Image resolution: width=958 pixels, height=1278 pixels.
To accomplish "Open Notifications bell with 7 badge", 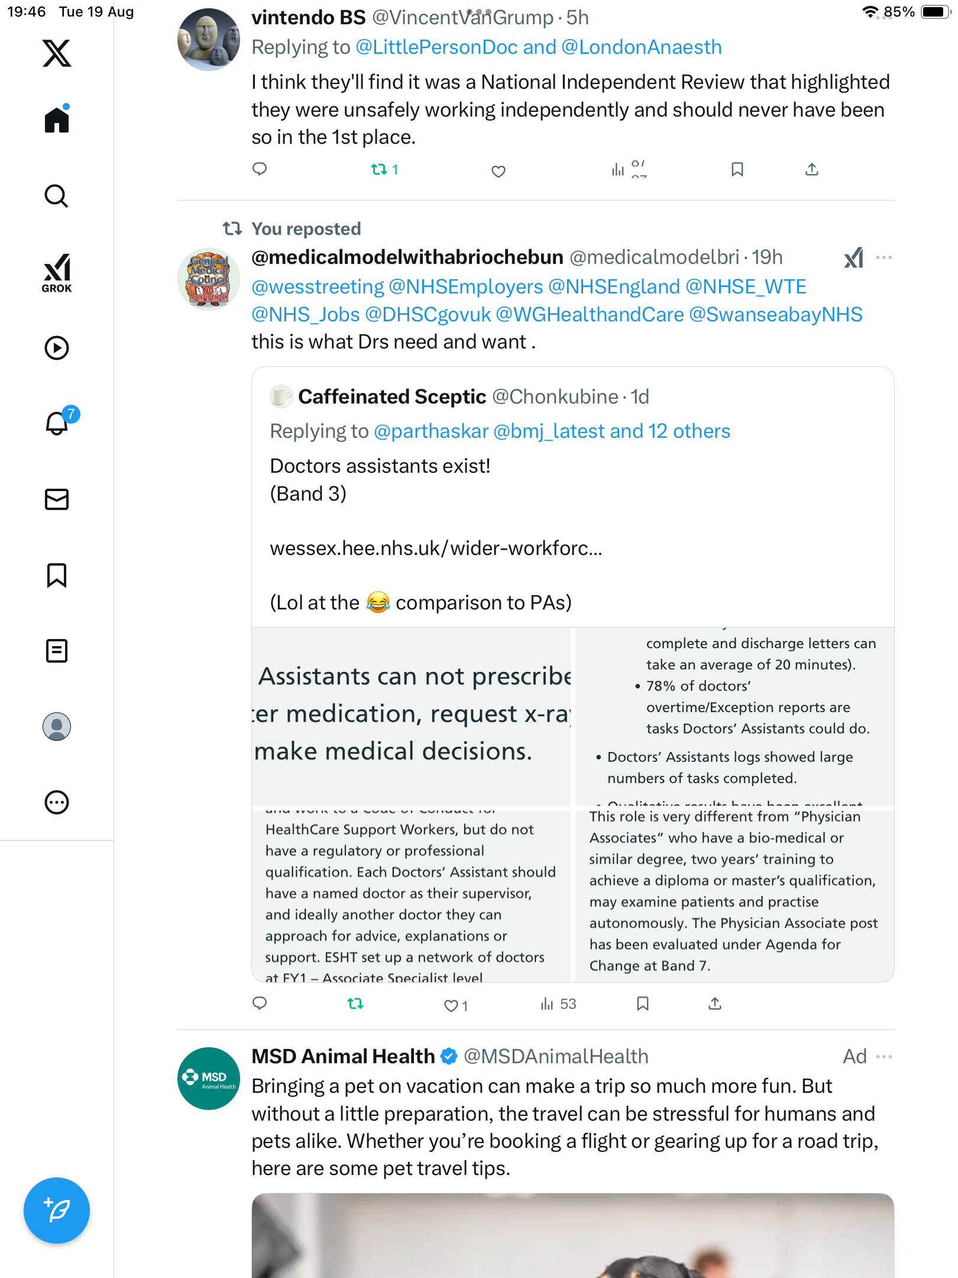I will coord(57,423).
